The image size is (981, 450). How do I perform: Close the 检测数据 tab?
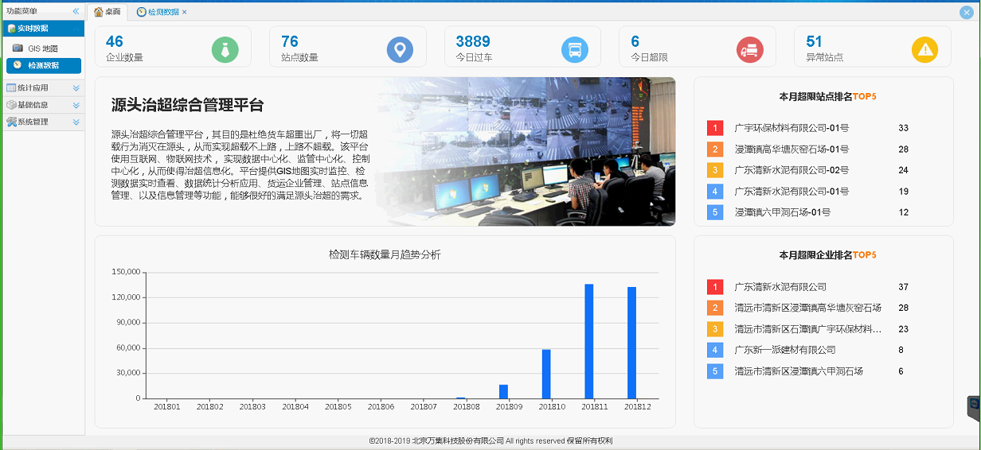coord(185,12)
